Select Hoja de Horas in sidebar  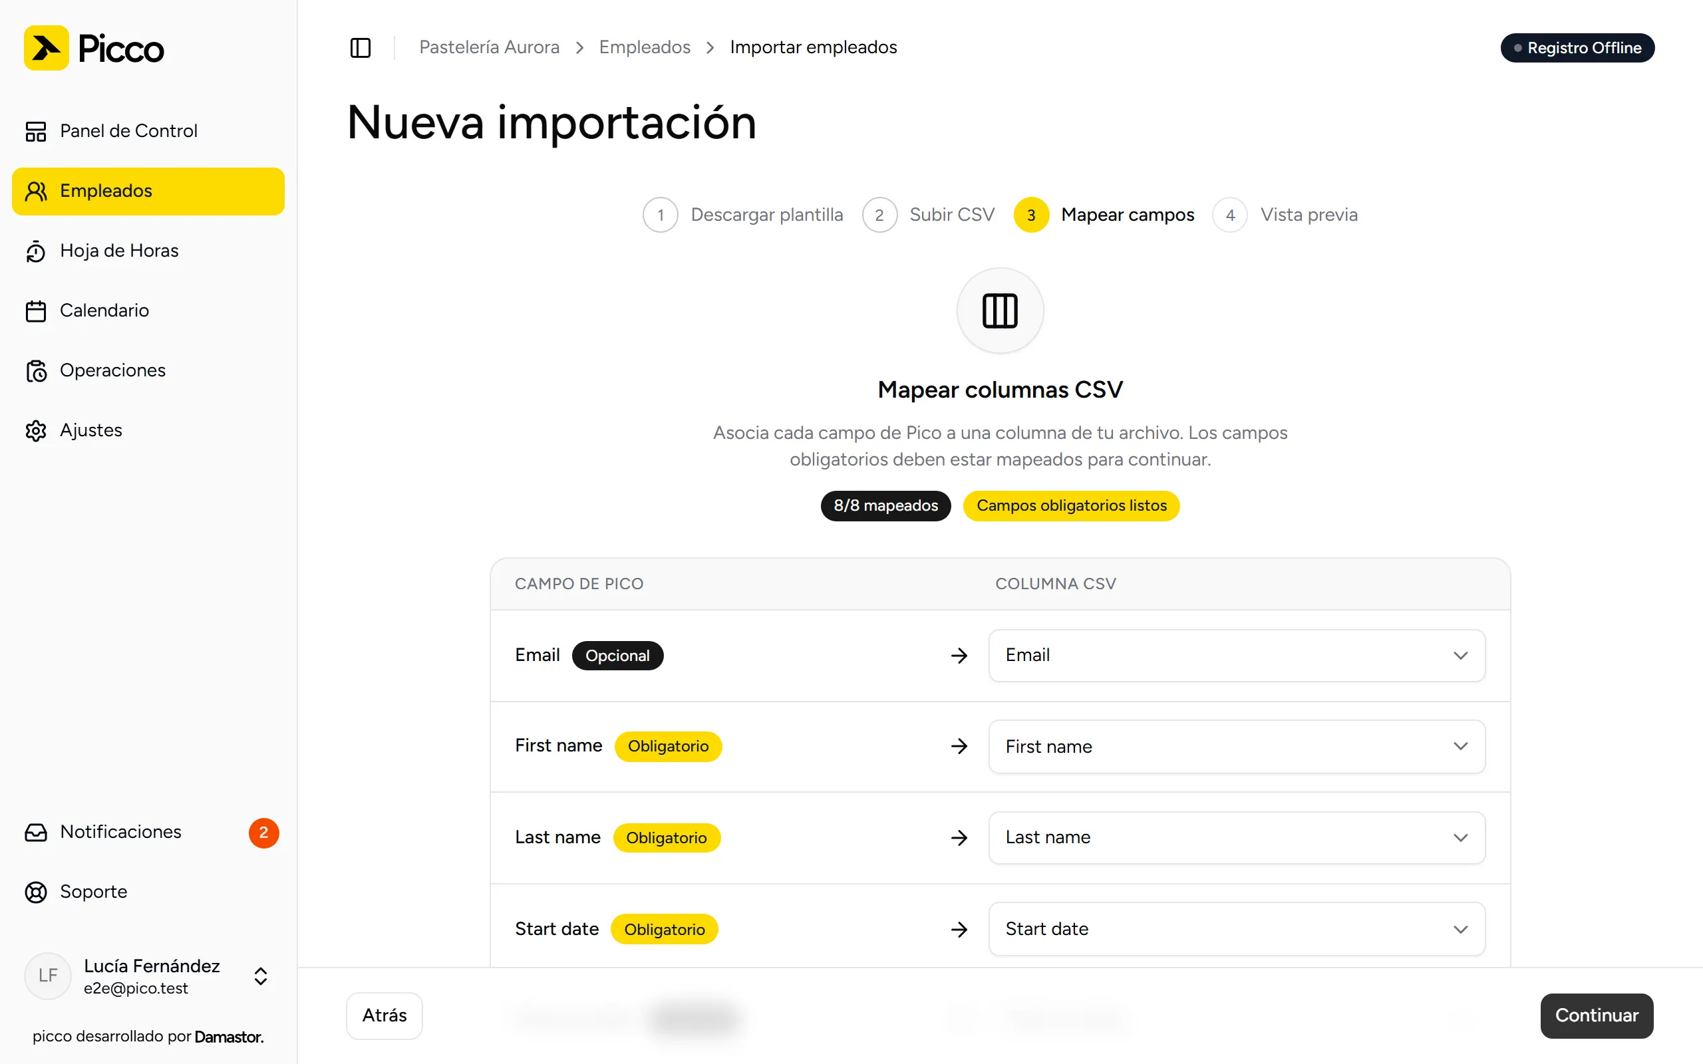tap(148, 251)
